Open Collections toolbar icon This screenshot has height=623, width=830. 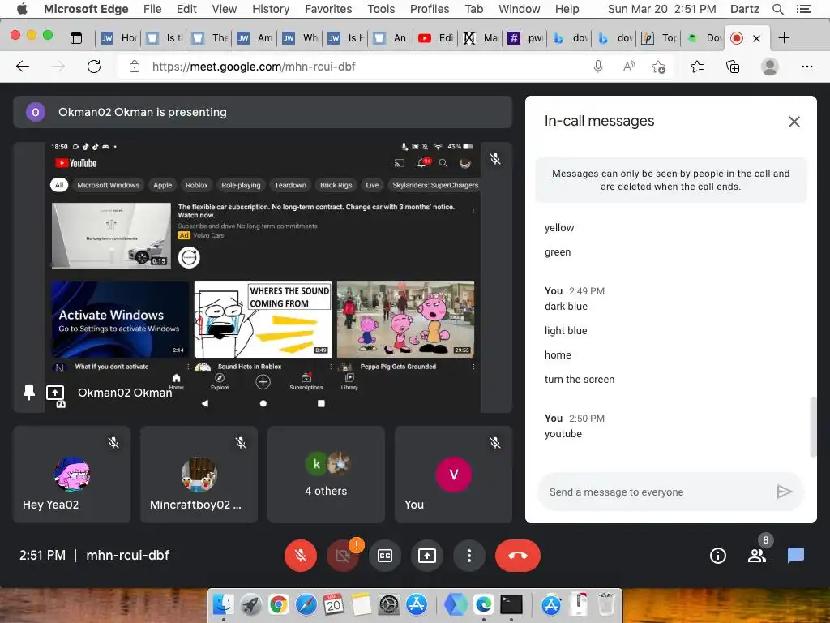click(x=733, y=67)
